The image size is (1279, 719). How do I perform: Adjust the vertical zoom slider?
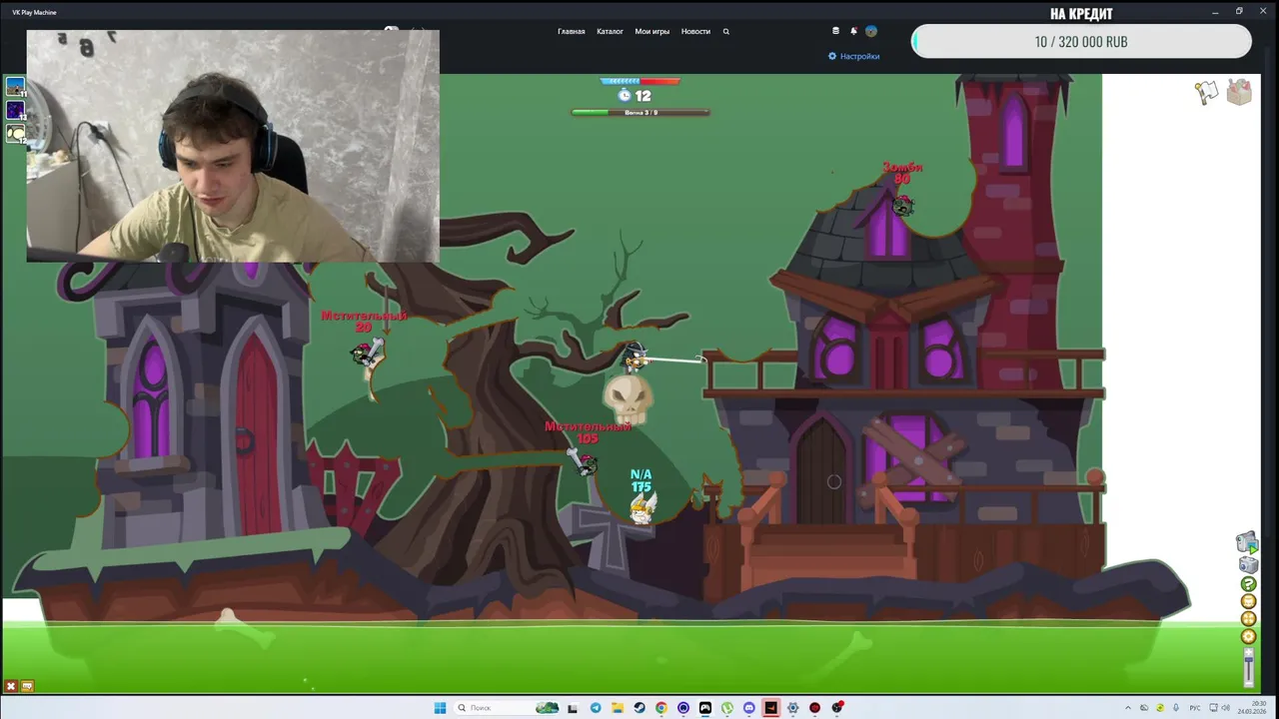[x=1248, y=667]
